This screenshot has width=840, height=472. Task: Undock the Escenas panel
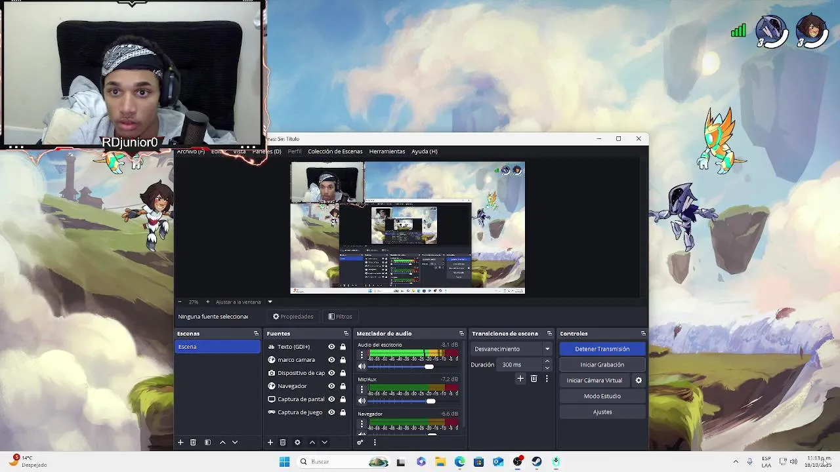coord(256,334)
